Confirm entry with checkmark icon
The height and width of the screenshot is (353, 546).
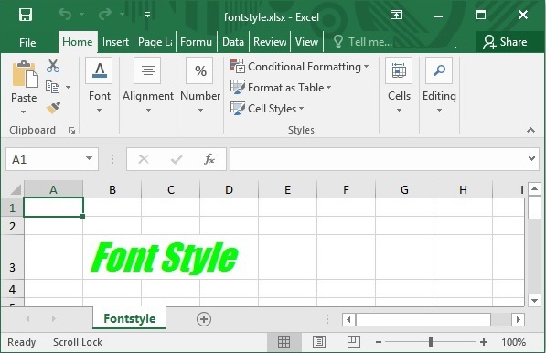click(177, 159)
